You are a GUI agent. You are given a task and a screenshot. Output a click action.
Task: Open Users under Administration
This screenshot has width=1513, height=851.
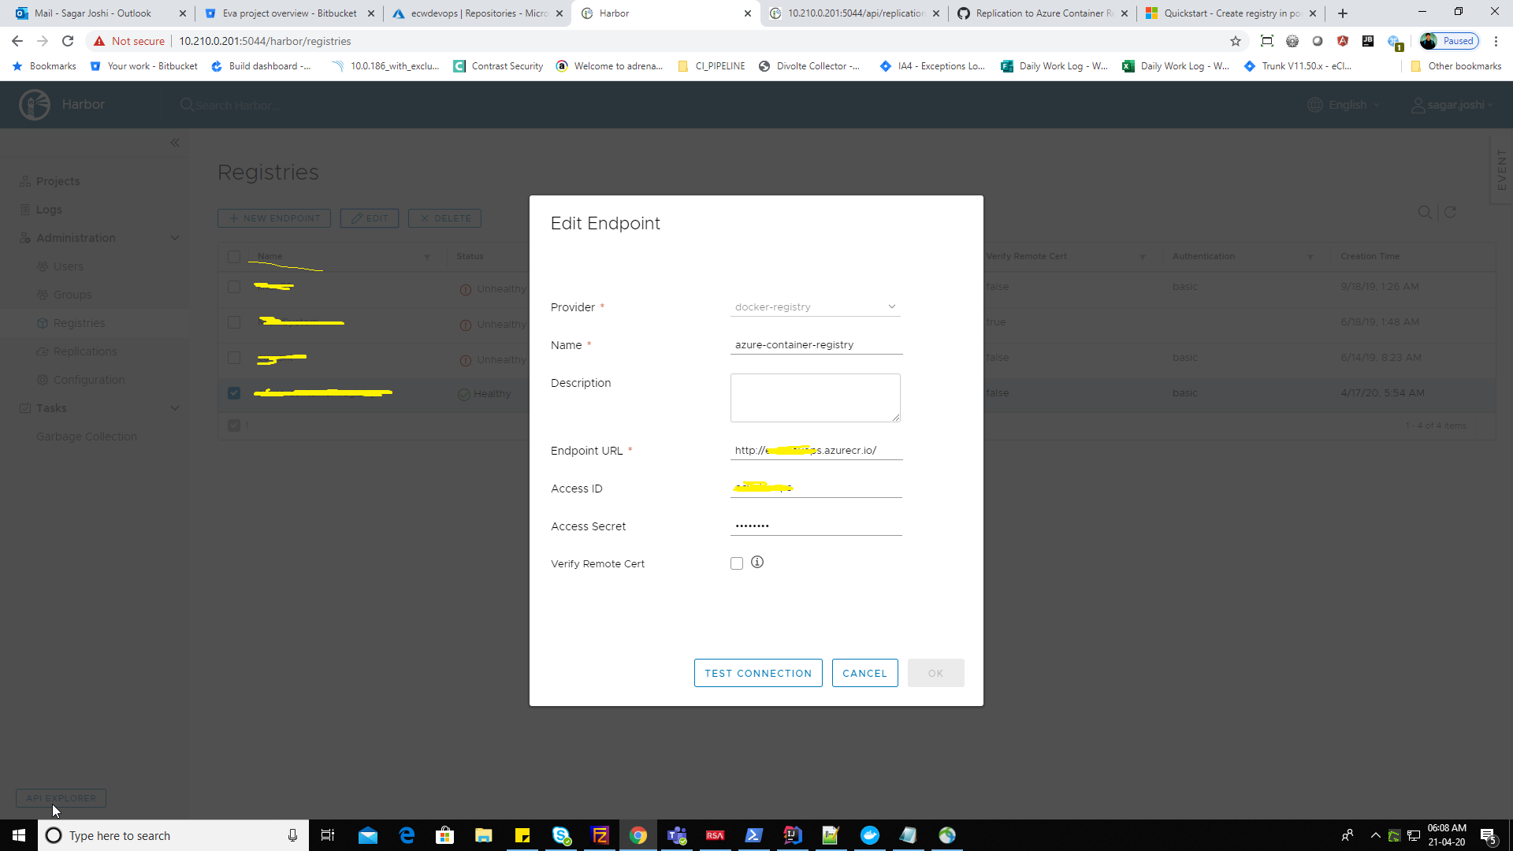[68, 266]
